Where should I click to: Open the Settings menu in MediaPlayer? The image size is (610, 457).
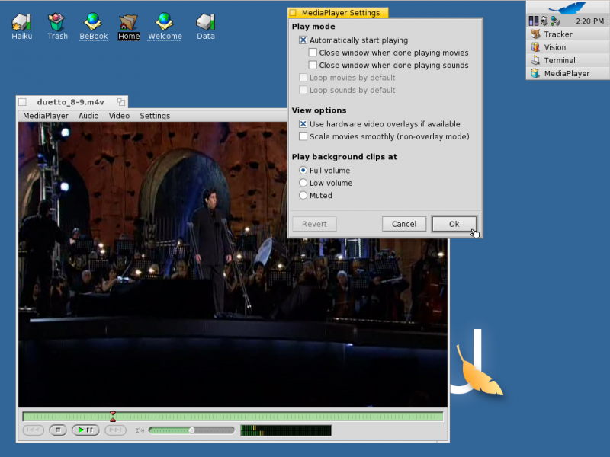pos(155,116)
